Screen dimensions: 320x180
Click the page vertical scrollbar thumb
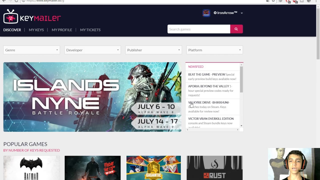(318, 34)
